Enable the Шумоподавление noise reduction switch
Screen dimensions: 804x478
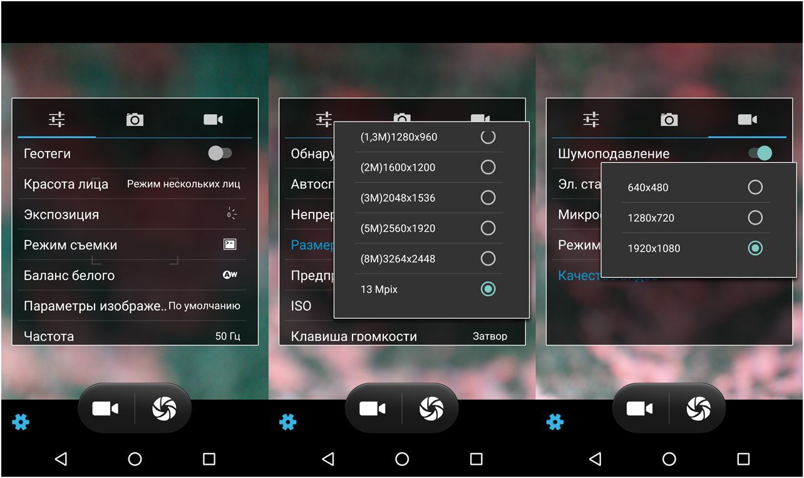pos(759,153)
